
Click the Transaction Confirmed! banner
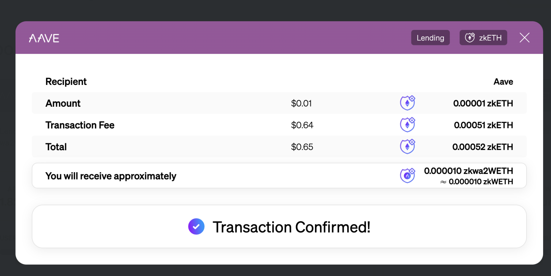tap(291, 227)
